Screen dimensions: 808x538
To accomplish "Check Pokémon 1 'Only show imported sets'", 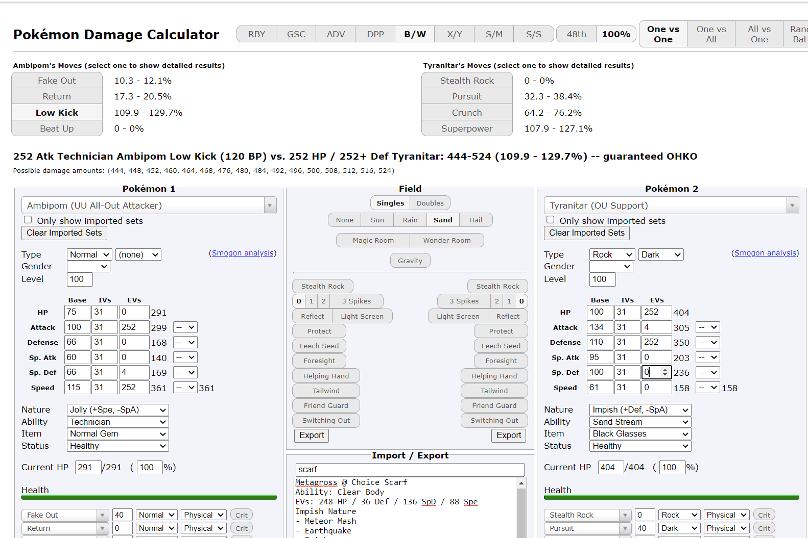I will point(28,220).
